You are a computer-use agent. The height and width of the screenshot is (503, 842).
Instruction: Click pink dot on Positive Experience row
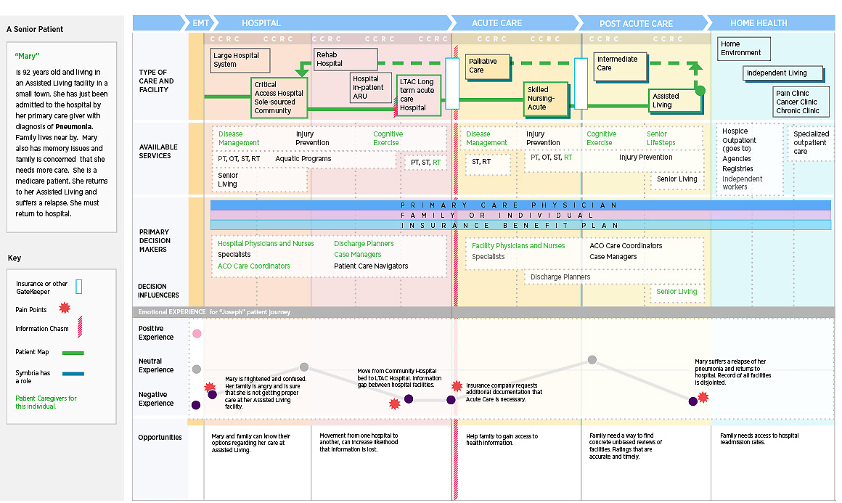coord(197,334)
